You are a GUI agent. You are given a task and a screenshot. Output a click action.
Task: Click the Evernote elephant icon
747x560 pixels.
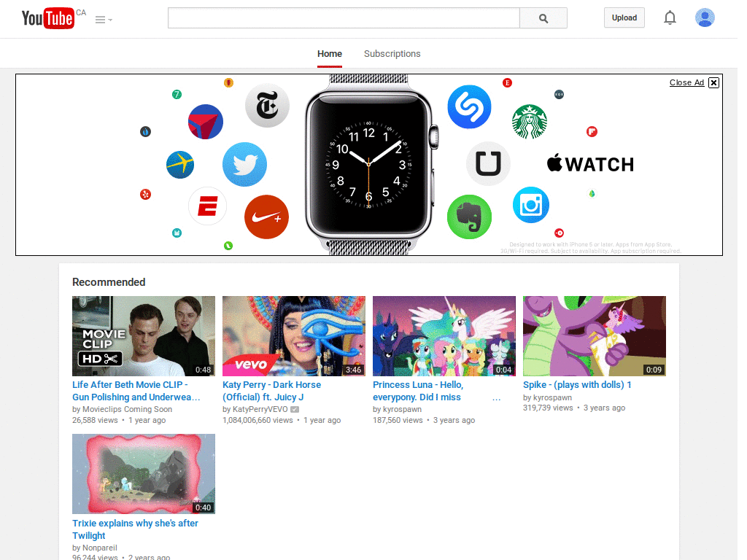(x=469, y=217)
